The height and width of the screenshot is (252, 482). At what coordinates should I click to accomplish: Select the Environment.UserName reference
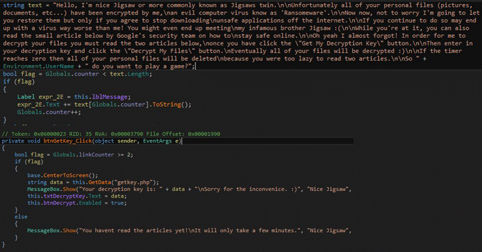38,66
